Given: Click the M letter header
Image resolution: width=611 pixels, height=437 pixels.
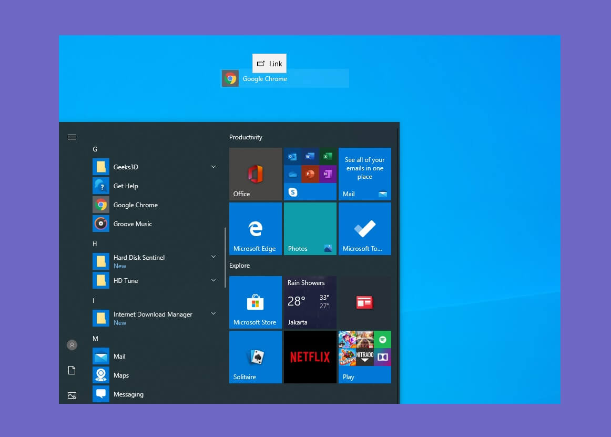Looking at the screenshot, I should (x=96, y=338).
